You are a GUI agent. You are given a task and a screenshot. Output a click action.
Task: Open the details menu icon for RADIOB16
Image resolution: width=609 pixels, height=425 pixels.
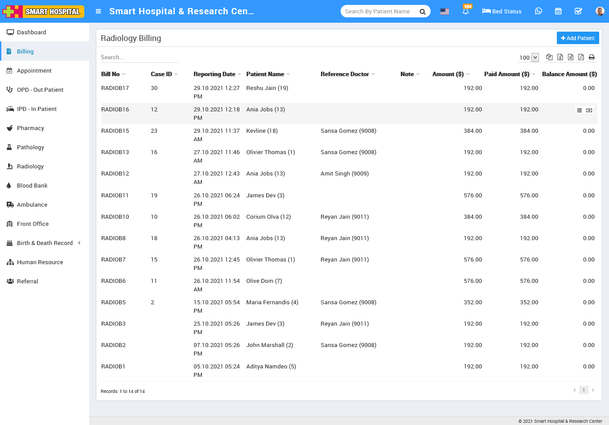coord(580,110)
